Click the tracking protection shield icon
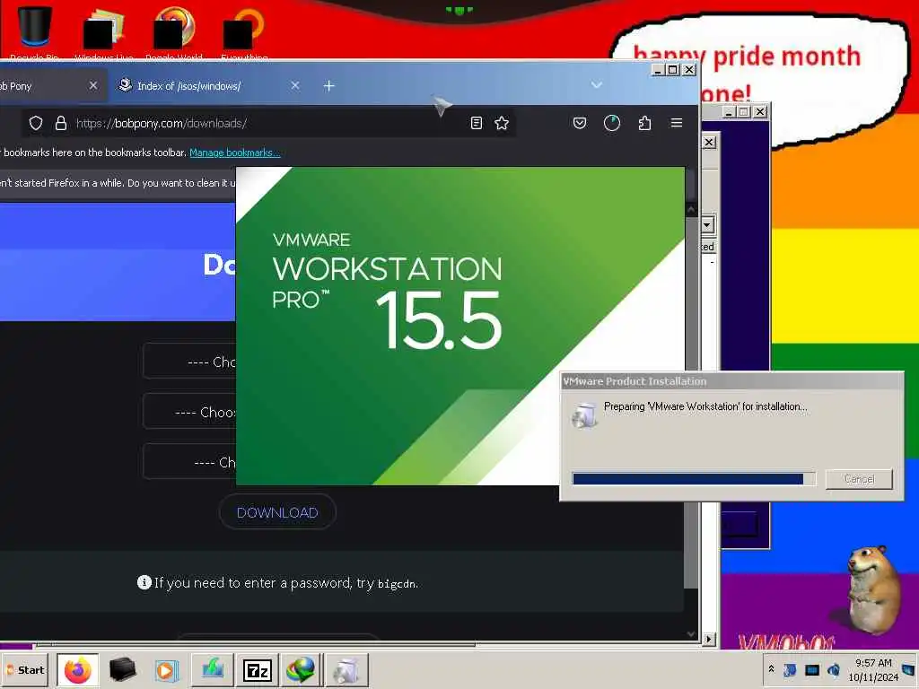 (36, 123)
